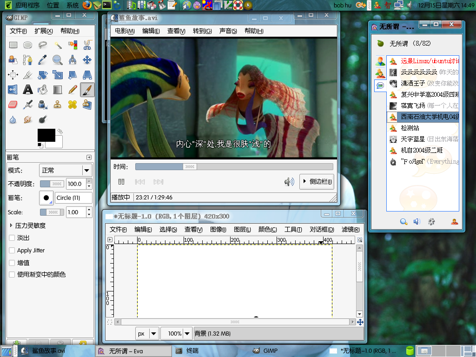Click navigate image cross icon at canvas corner

click(360, 322)
